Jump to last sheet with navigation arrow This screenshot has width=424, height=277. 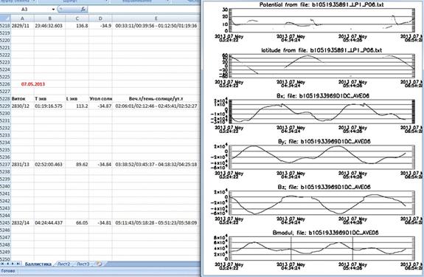point(18,264)
